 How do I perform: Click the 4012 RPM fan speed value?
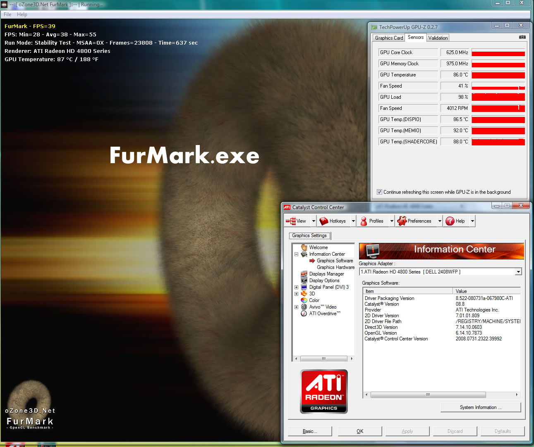coord(455,108)
